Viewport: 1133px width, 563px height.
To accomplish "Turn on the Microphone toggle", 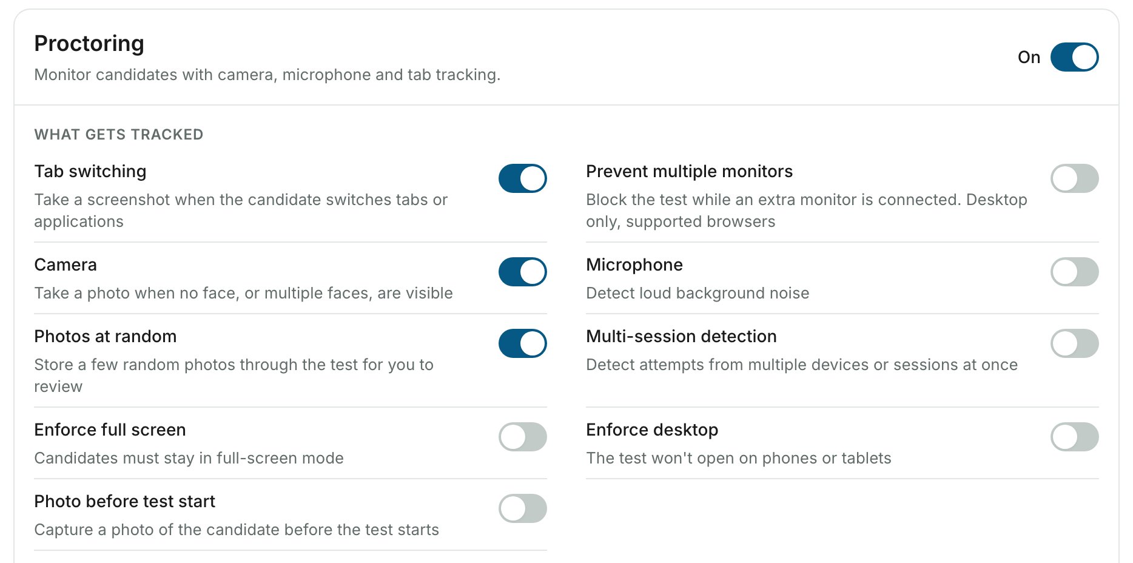I will (x=1074, y=272).
